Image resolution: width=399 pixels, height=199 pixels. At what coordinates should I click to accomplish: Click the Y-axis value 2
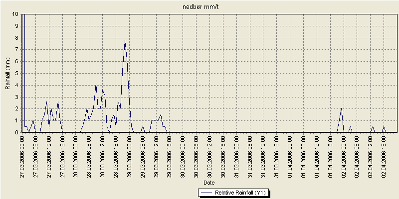coord(17,109)
